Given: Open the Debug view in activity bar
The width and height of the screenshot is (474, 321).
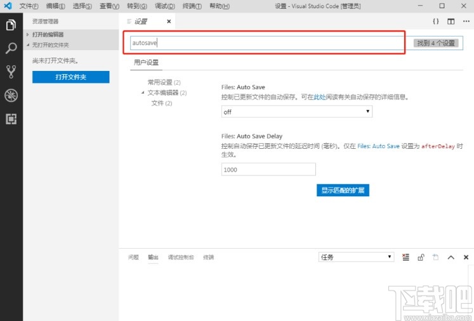Looking at the screenshot, I should pyautogui.click(x=11, y=96).
